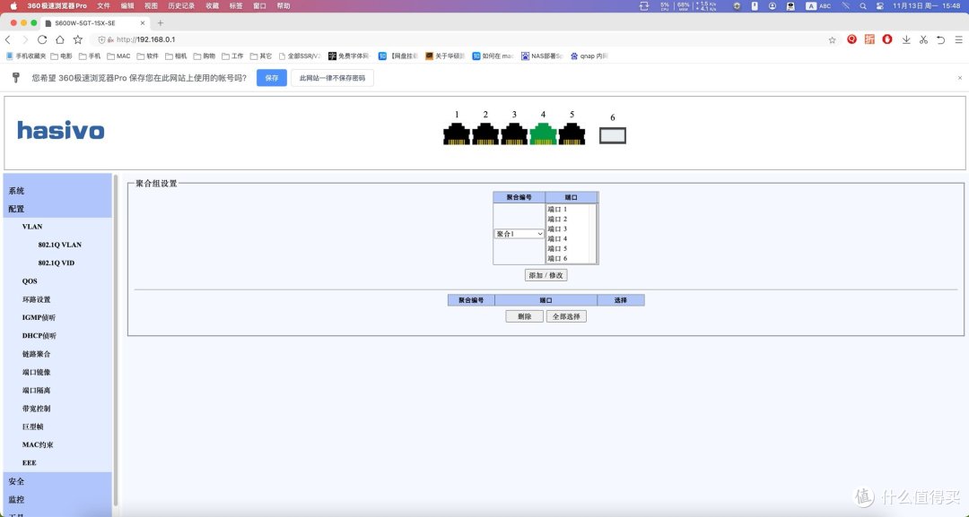The image size is (969, 517).
Task: Open a new browser tab
Action: tap(160, 22)
